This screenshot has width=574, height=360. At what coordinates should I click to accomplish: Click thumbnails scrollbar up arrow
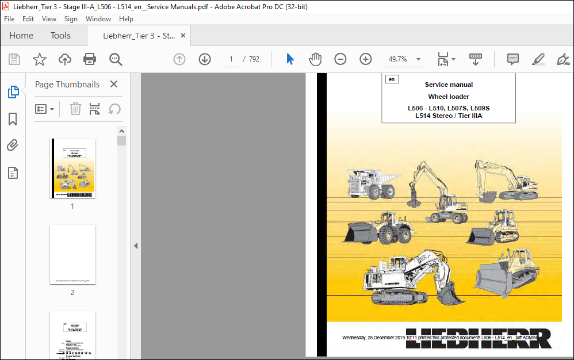(x=121, y=131)
